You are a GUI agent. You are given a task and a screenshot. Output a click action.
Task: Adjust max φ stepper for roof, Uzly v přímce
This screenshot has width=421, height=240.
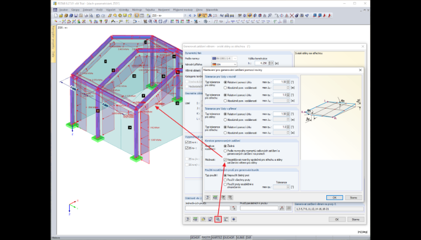(x=289, y=127)
